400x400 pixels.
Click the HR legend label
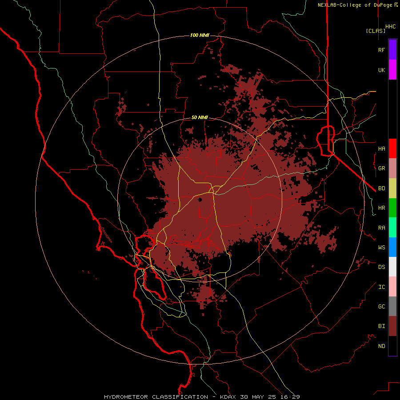382,208
